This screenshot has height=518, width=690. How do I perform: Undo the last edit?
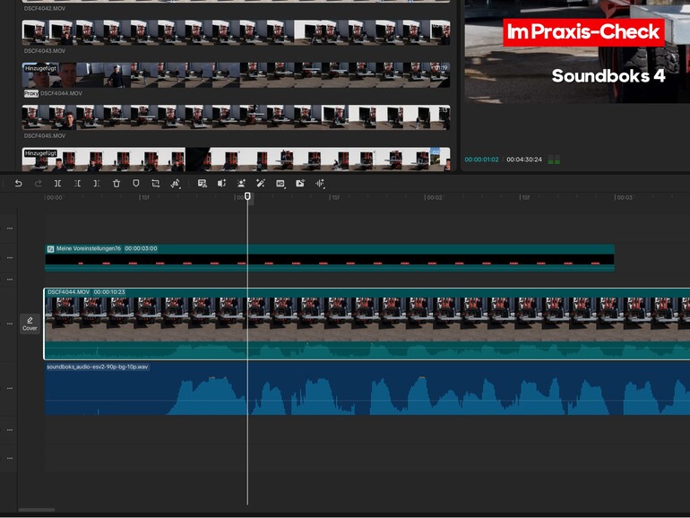[x=18, y=184]
